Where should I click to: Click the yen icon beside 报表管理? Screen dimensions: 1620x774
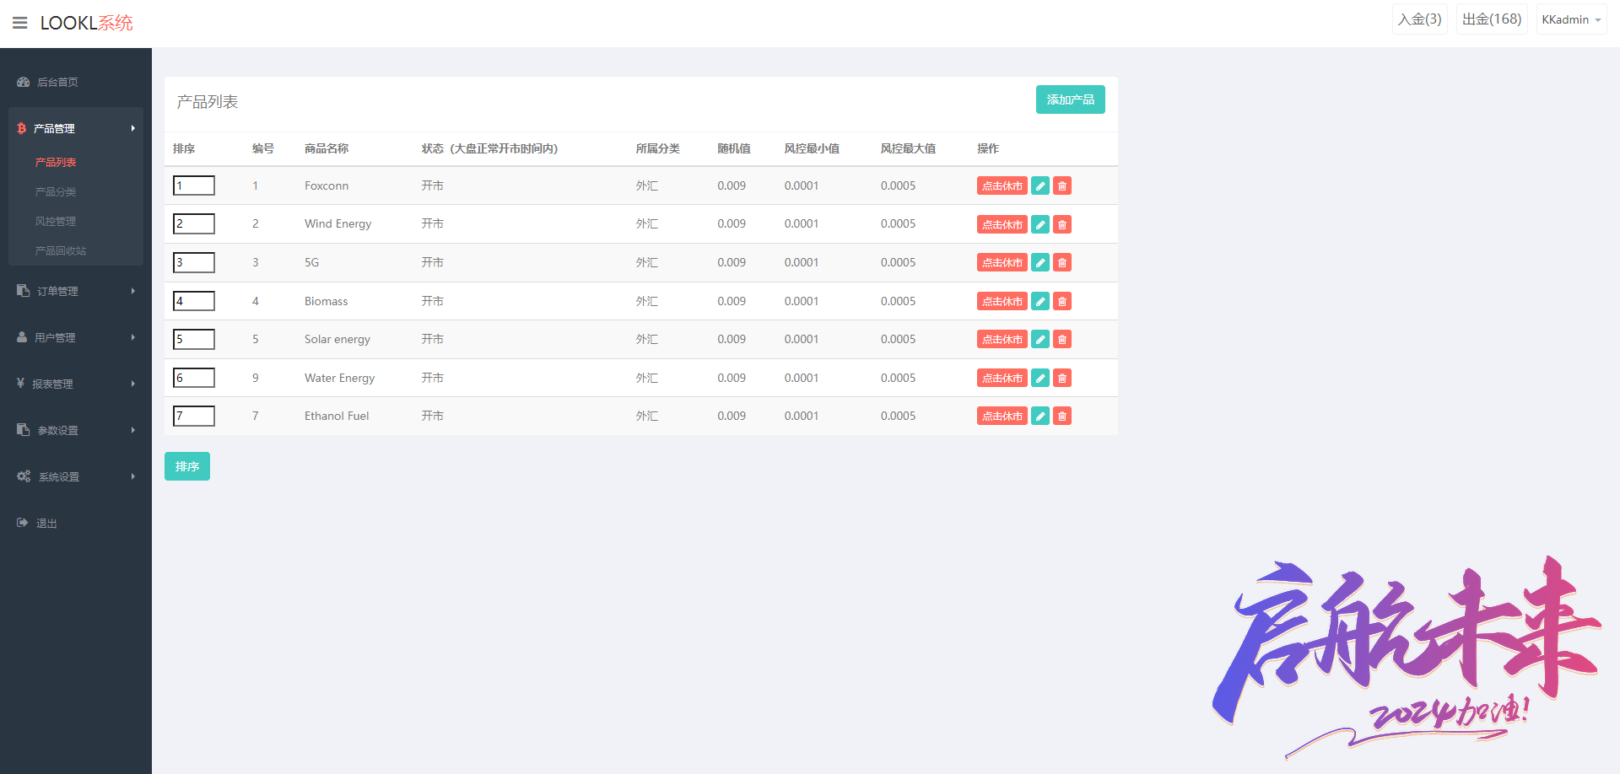(20, 384)
